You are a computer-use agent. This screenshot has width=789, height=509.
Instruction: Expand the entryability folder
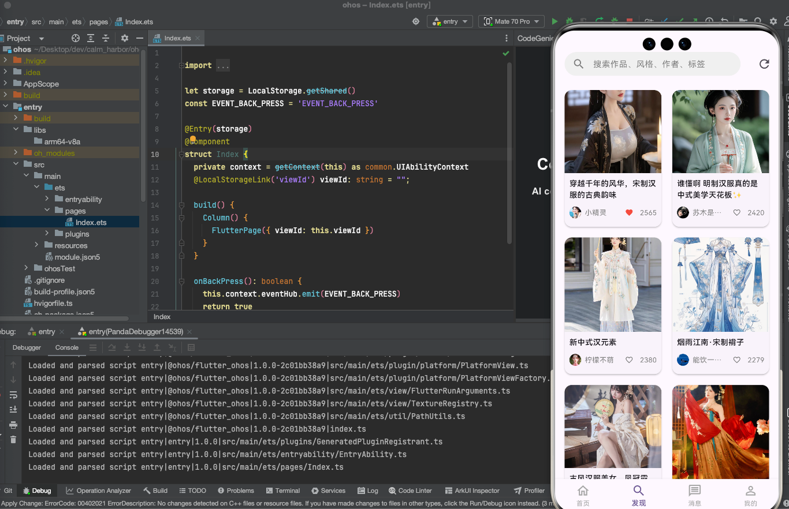(47, 199)
